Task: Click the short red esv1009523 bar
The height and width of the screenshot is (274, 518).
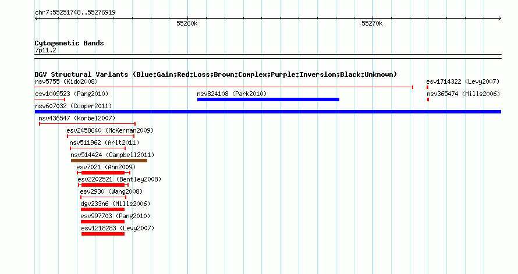Action: click(50, 99)
